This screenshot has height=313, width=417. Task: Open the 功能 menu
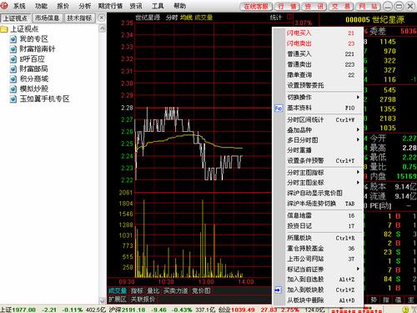42,6
